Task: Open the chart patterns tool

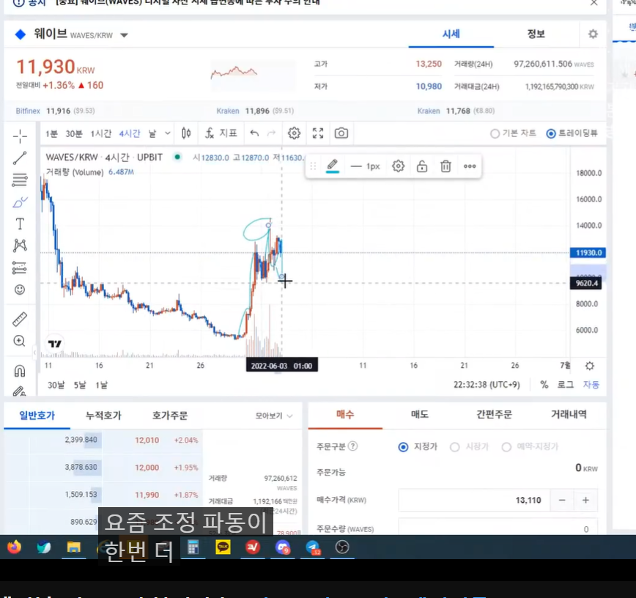Action: click(20, 246)
